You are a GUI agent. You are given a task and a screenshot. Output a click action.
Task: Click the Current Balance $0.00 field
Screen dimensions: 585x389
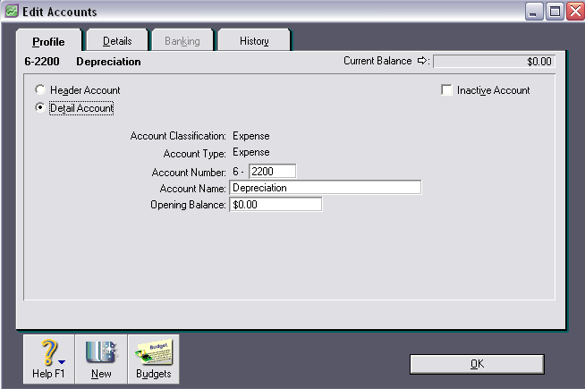[494, 61]
